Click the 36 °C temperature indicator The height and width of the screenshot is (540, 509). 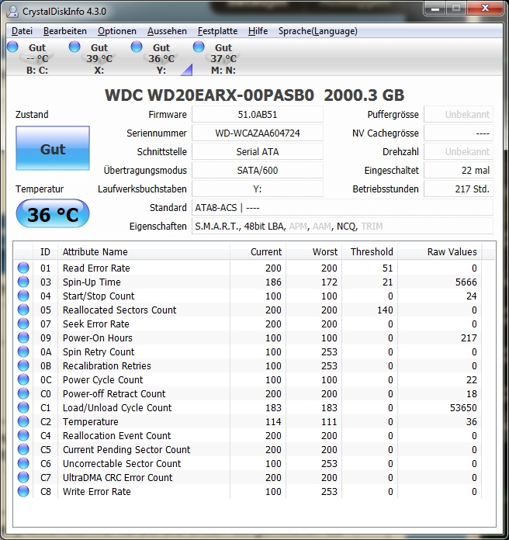tap(53, 214)
